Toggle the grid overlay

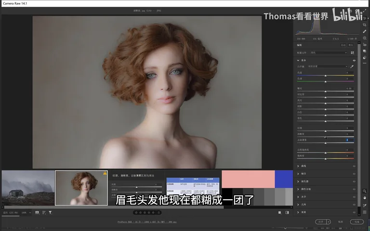pos(365,212)
